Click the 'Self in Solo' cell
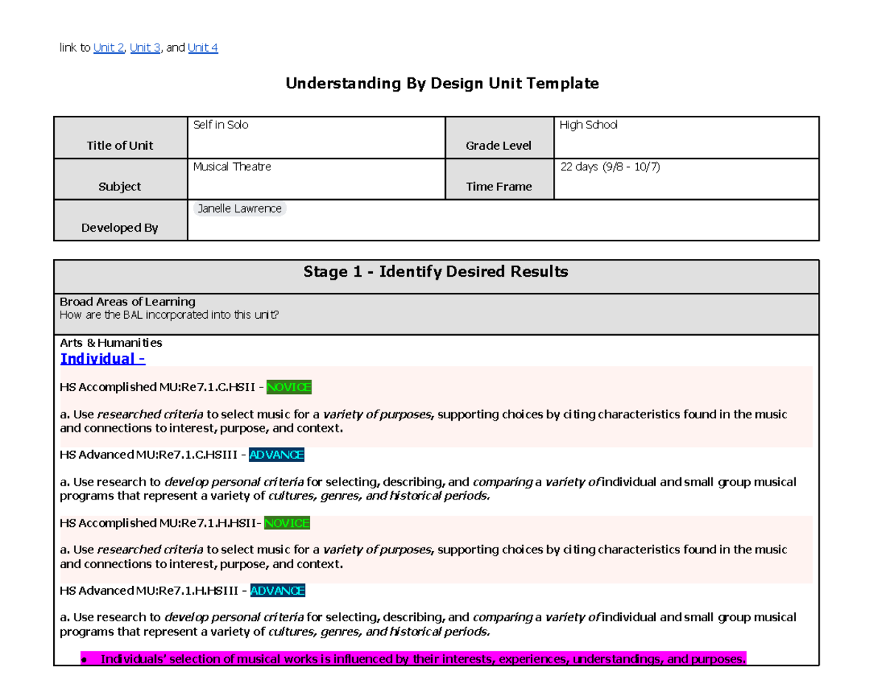Viewport: 886px width, 684px height. click(316, 137)
